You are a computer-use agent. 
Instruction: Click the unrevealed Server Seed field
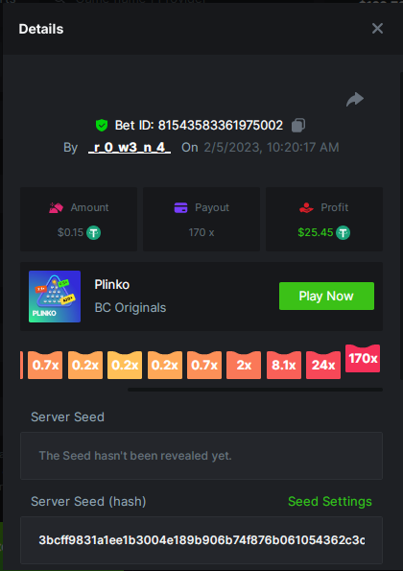201,456
